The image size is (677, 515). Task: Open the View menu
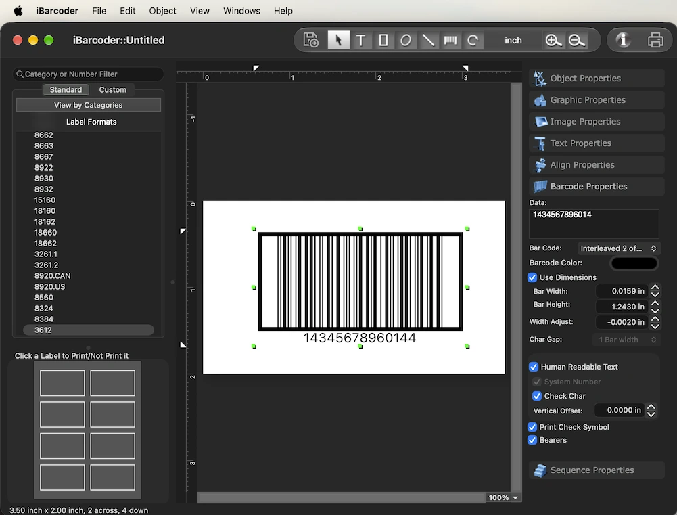tap(200, 11)
